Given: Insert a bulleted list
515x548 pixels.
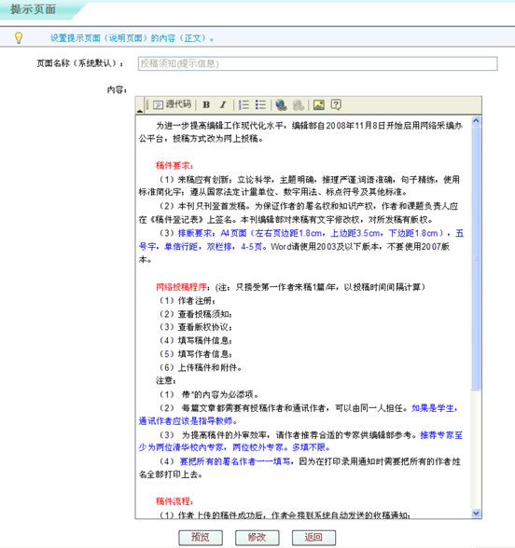Looking at the screenshot, I should pos(260,104).
